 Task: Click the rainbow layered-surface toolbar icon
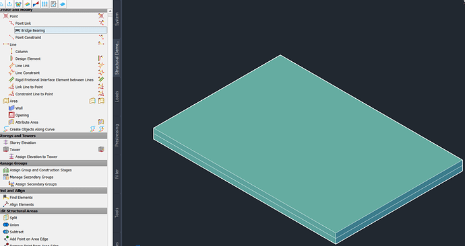click(x=27, y=4)
